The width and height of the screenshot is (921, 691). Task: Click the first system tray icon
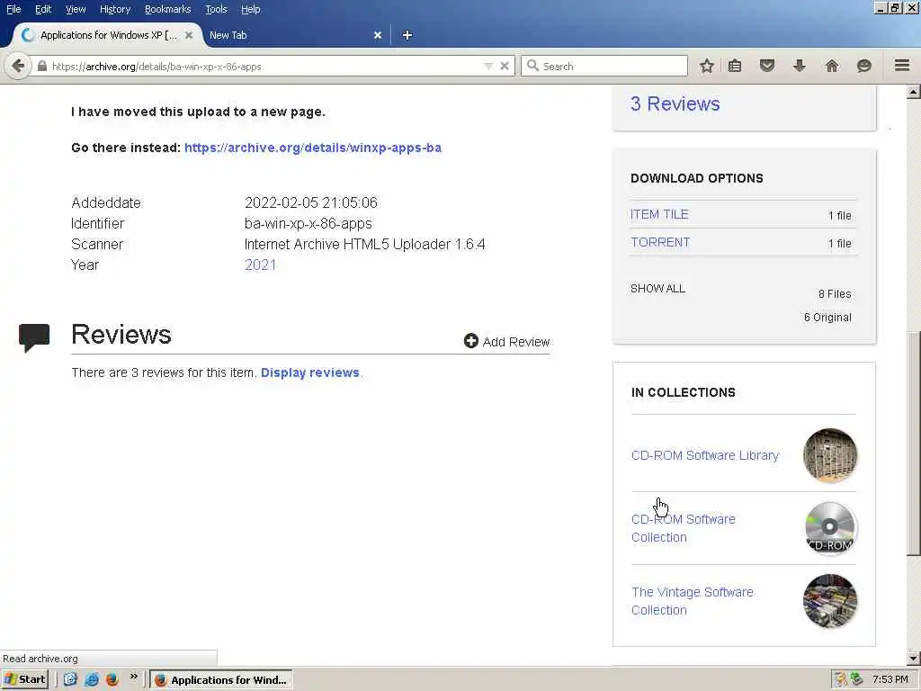click(x=841, y=679)
